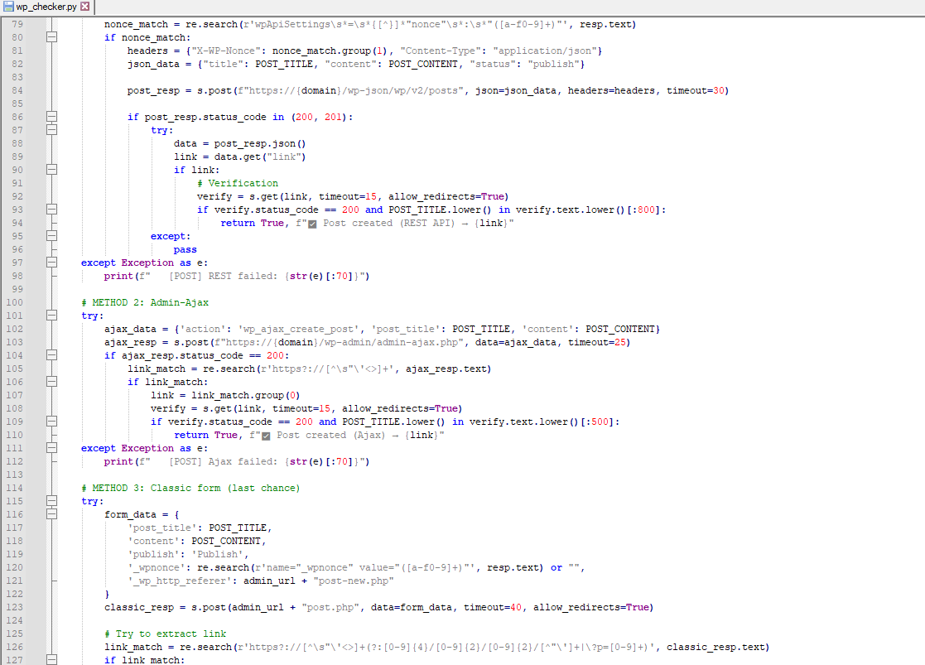The width and height of the screenshot is (925, 665).
Task: Select line 84 via its line number
Action: tap(17, 90)
